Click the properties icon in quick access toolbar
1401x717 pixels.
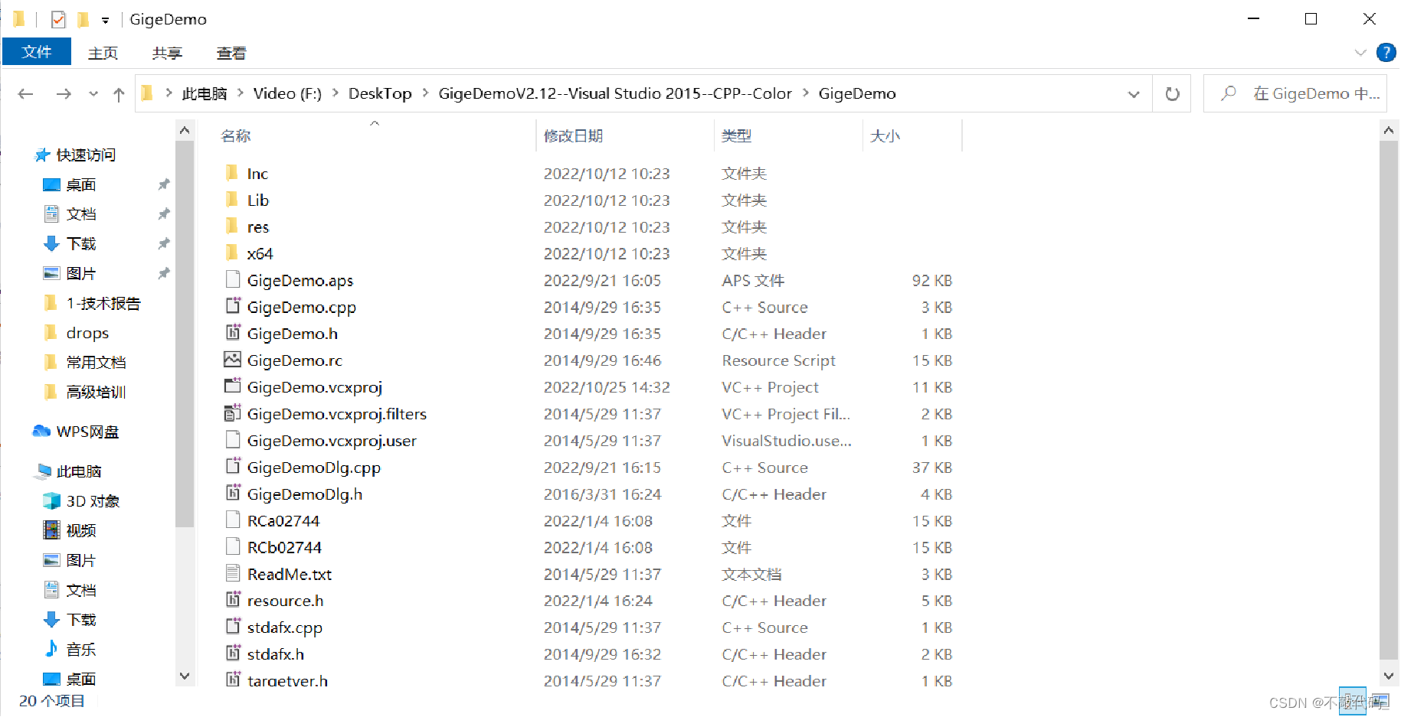coord(57,18)
